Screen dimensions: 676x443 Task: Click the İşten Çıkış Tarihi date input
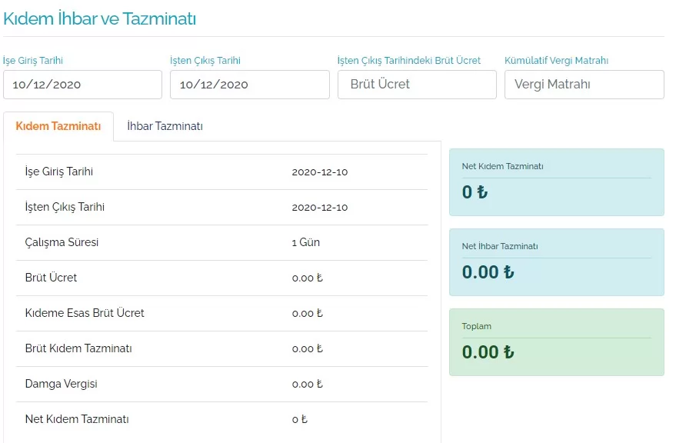[249, 85]
